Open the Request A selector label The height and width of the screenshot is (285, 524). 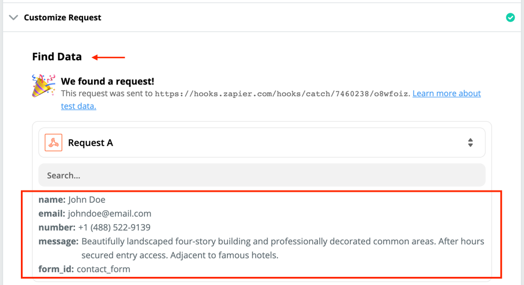(91, 143)
